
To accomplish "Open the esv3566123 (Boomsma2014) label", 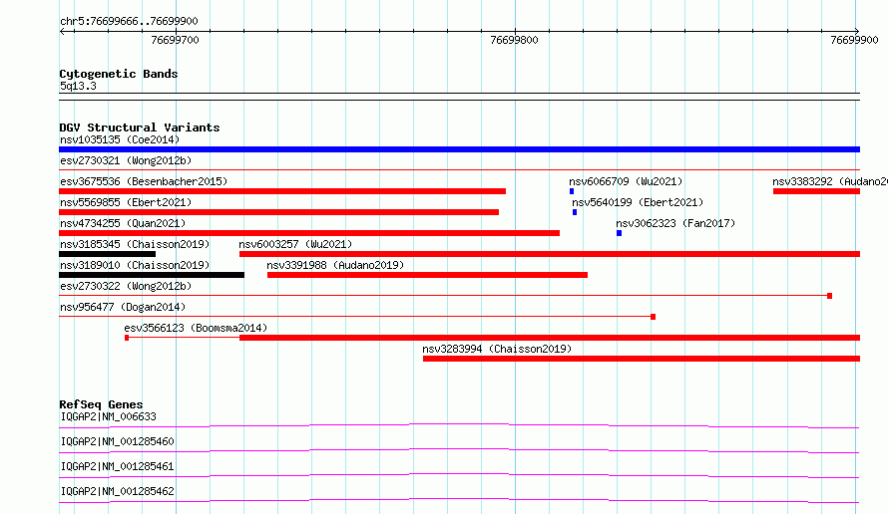I will [196, 328].
